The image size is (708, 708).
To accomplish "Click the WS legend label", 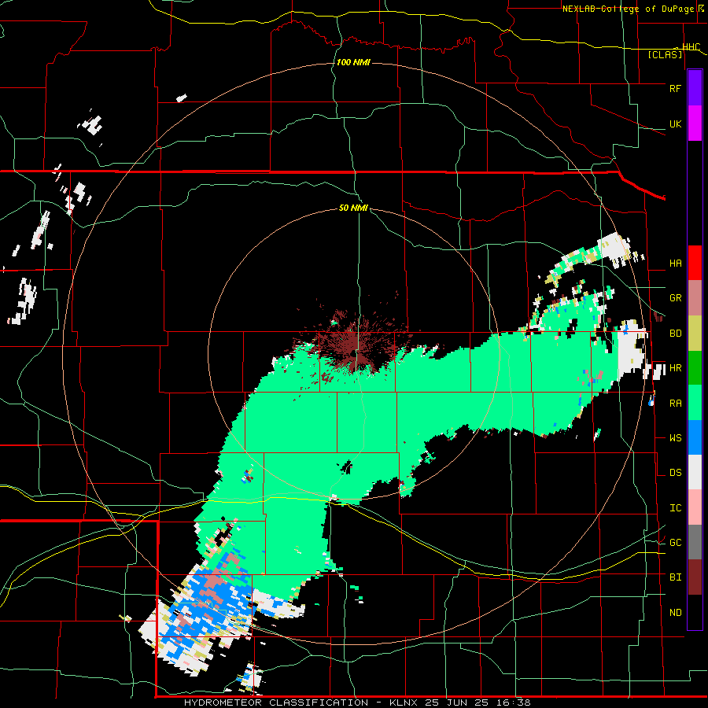I will click(x=675, y=438).
